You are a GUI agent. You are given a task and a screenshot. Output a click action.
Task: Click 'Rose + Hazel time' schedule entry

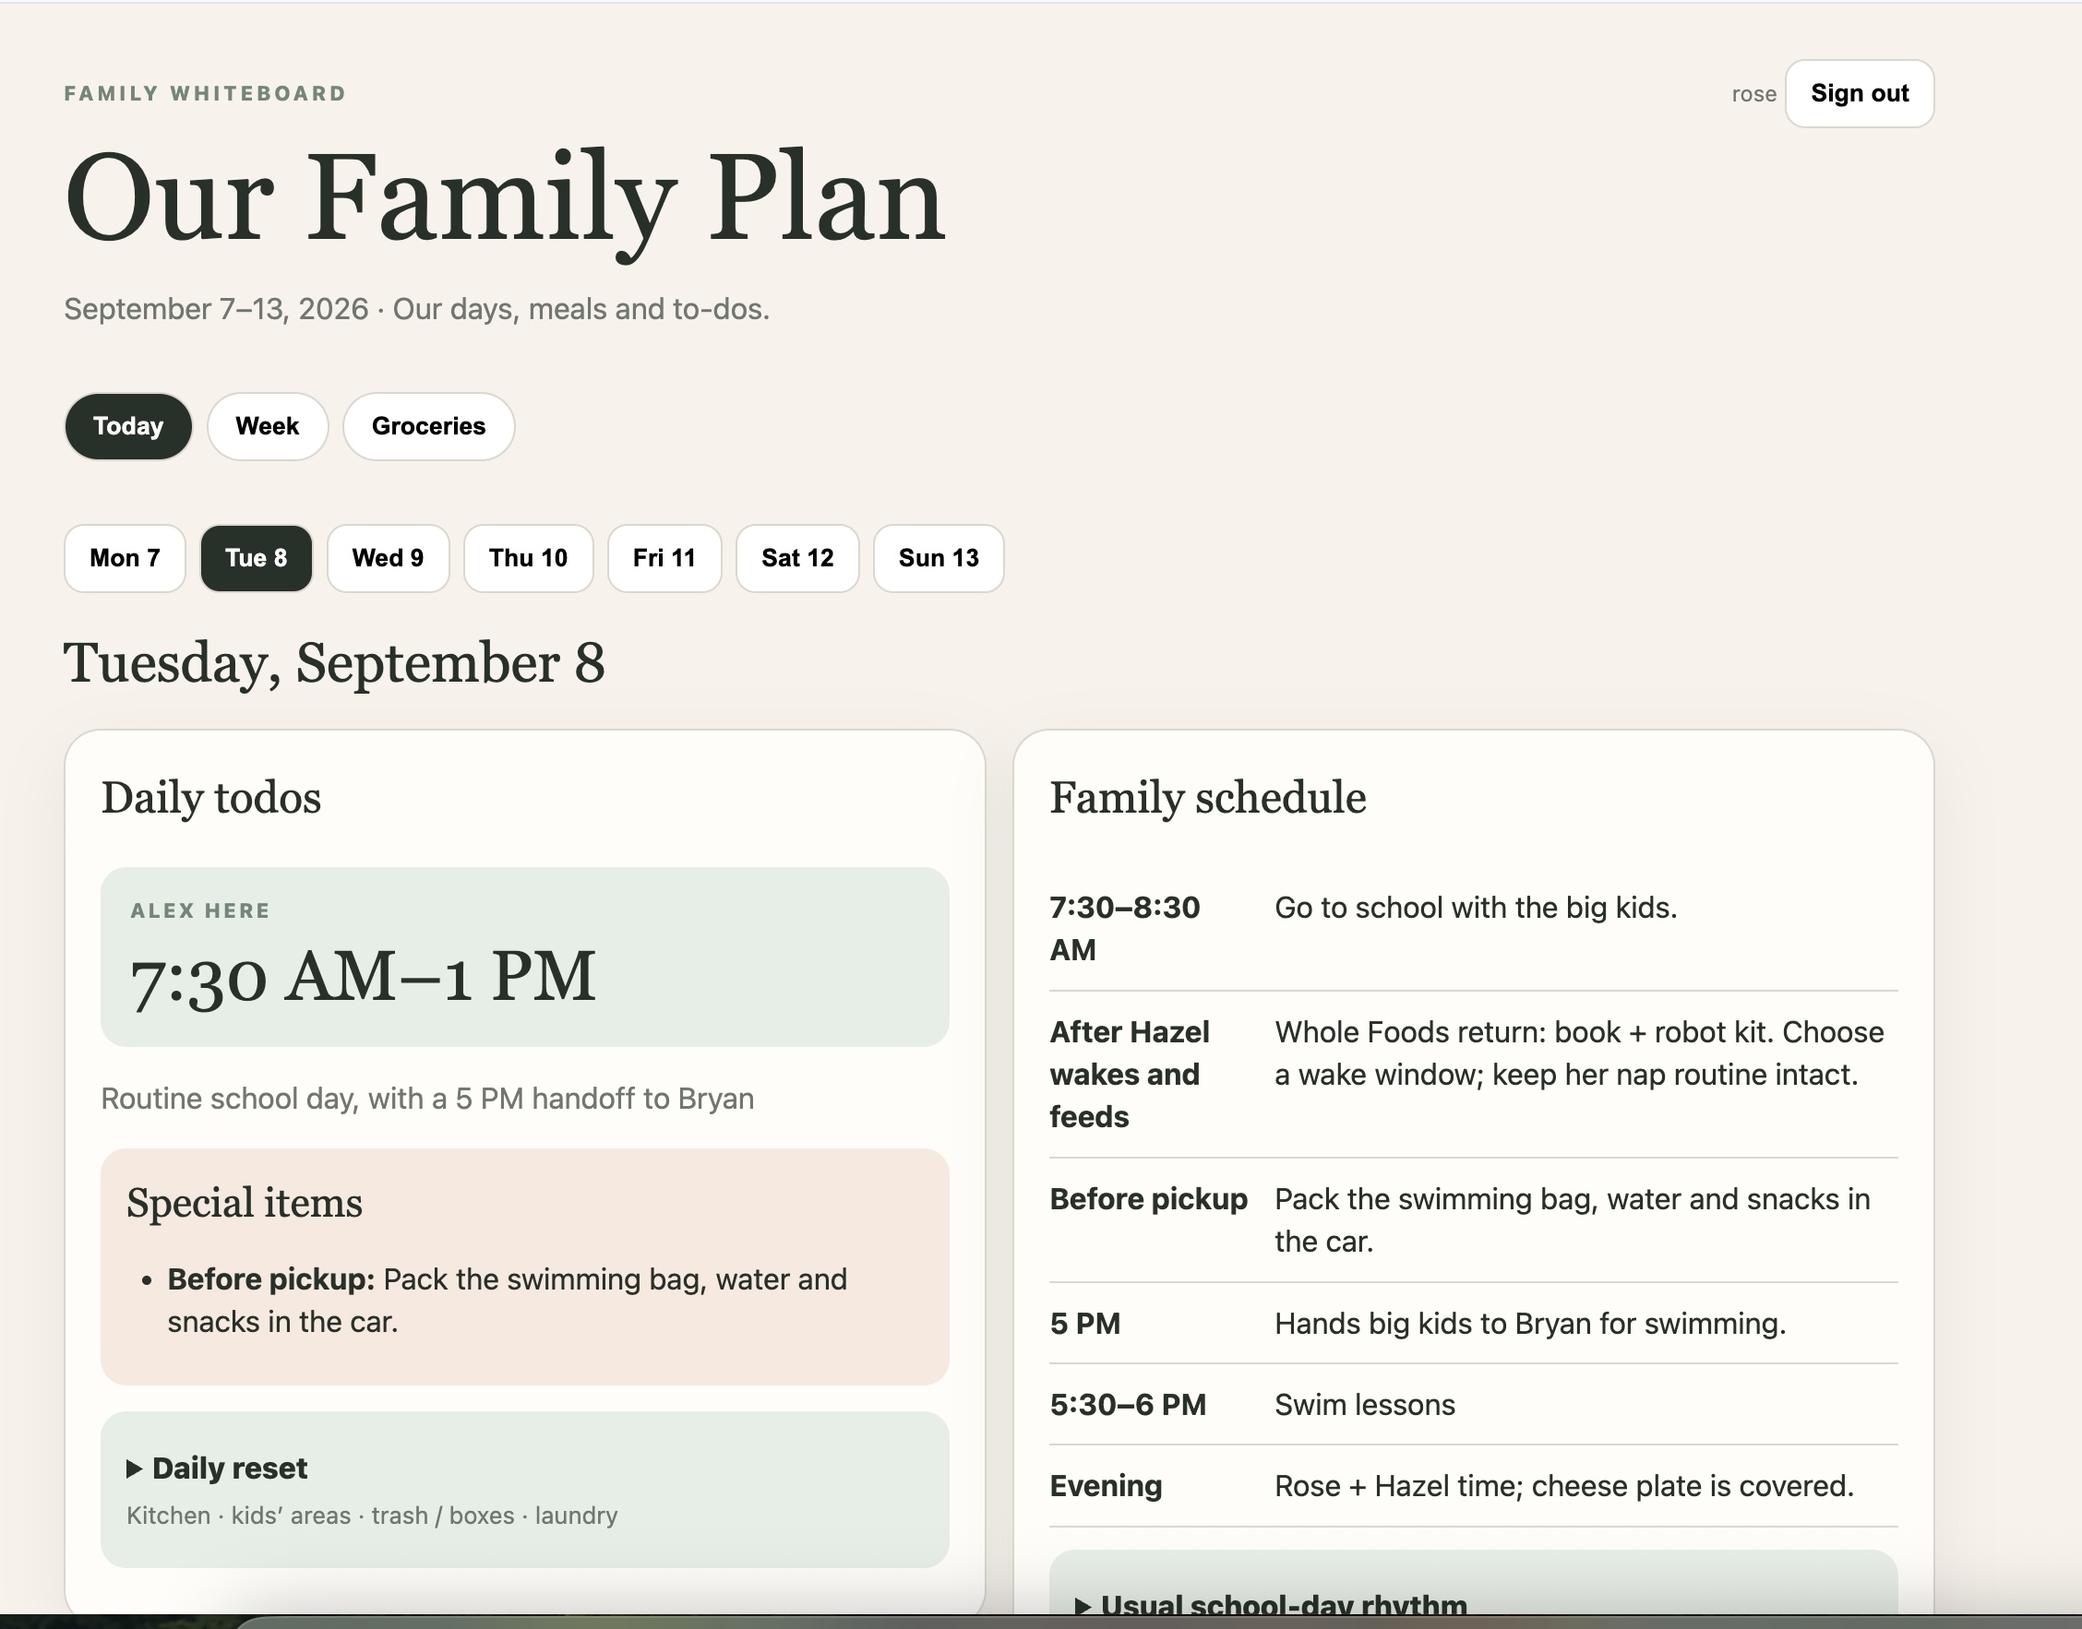pos(1564,1486)
